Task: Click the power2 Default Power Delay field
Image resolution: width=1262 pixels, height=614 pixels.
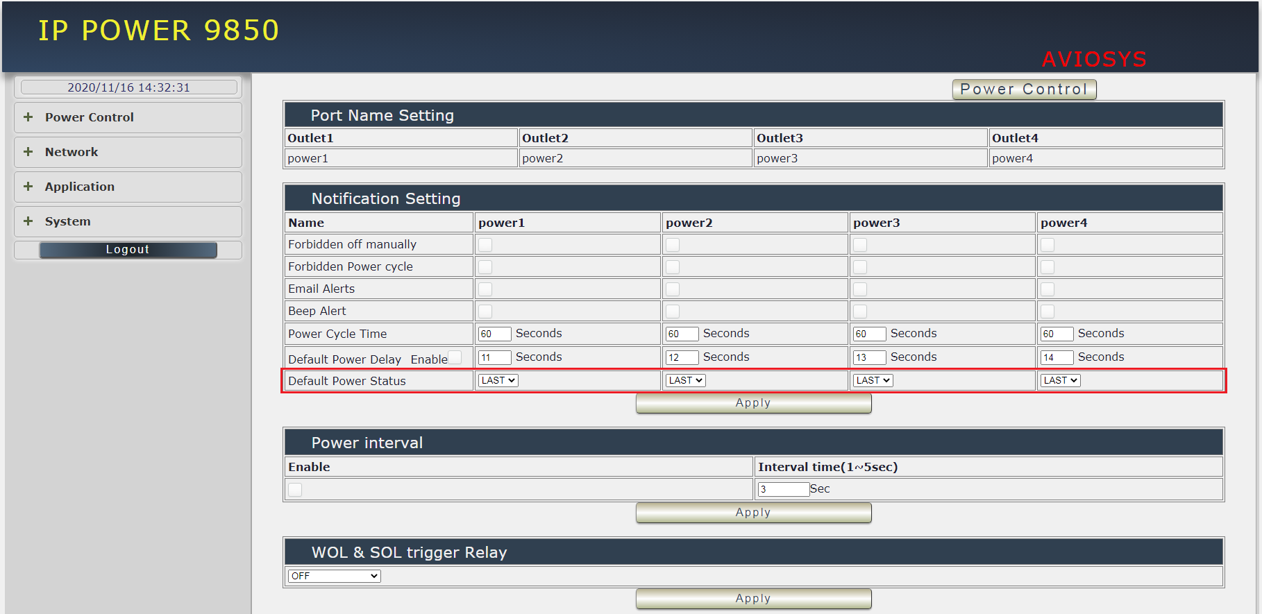Action: [x=682, y=357]
